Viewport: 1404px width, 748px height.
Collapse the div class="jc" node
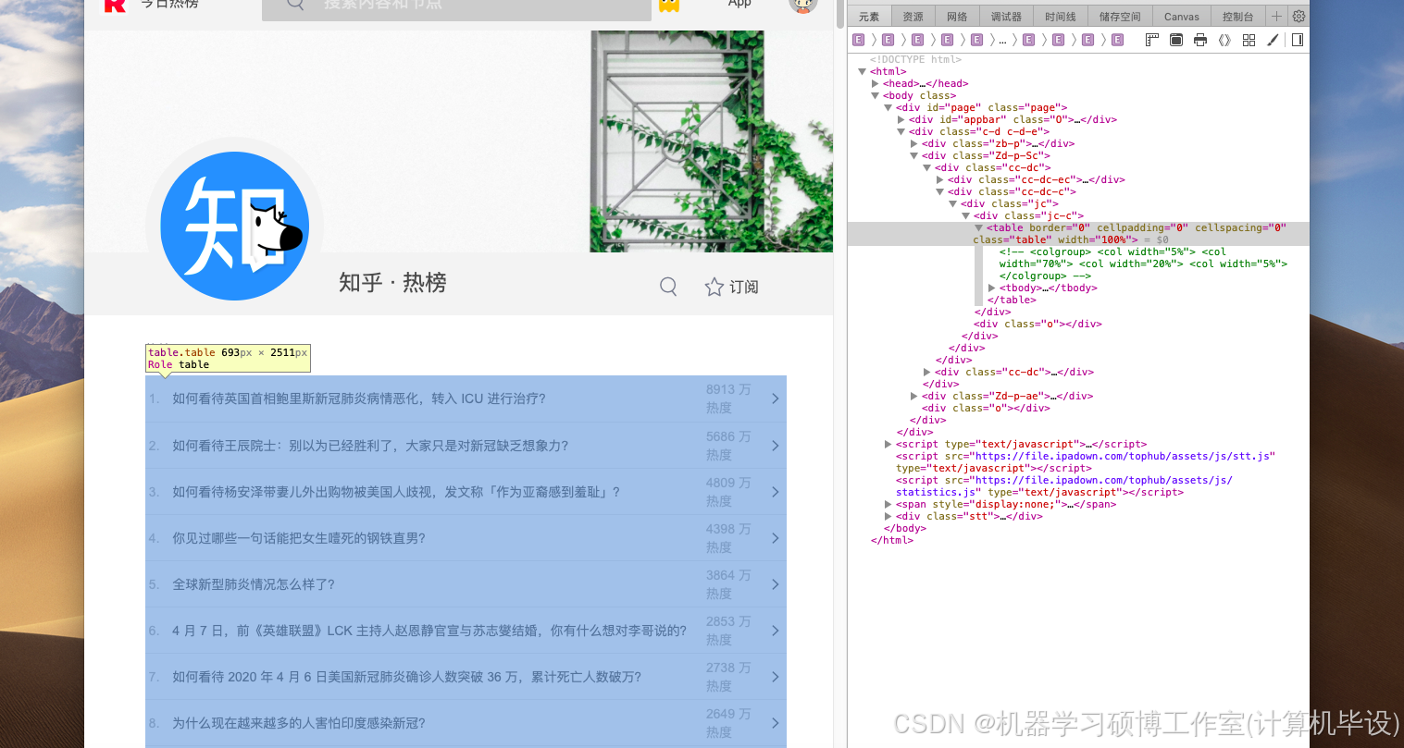point(952,203)
